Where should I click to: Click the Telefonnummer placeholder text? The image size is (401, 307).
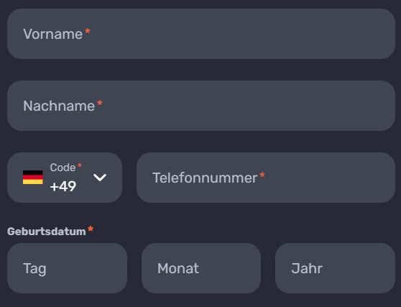coord(205,178)
